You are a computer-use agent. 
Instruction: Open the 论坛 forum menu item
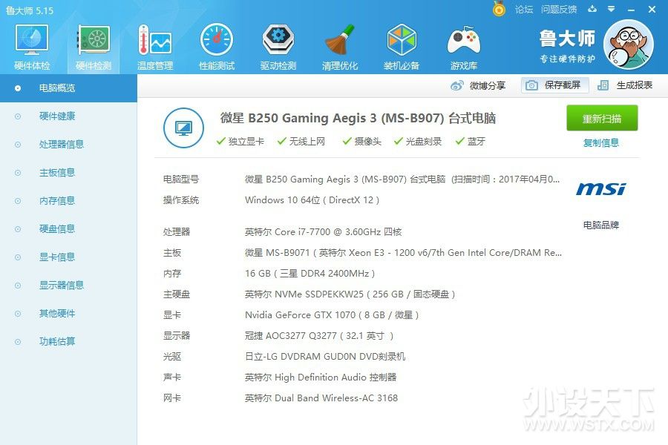[525, 10]
